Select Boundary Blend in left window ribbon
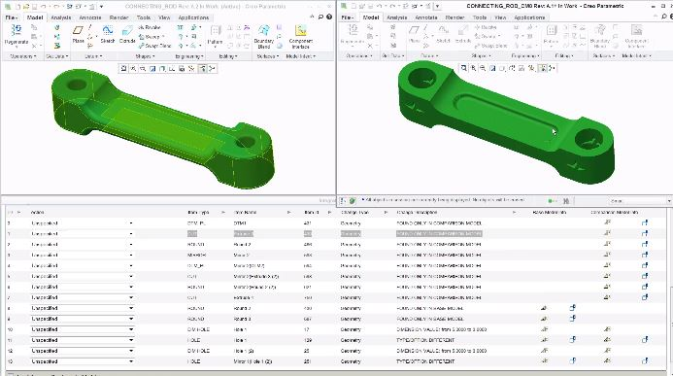This screenshot has width=673, height=376. (x=264, y=36)
